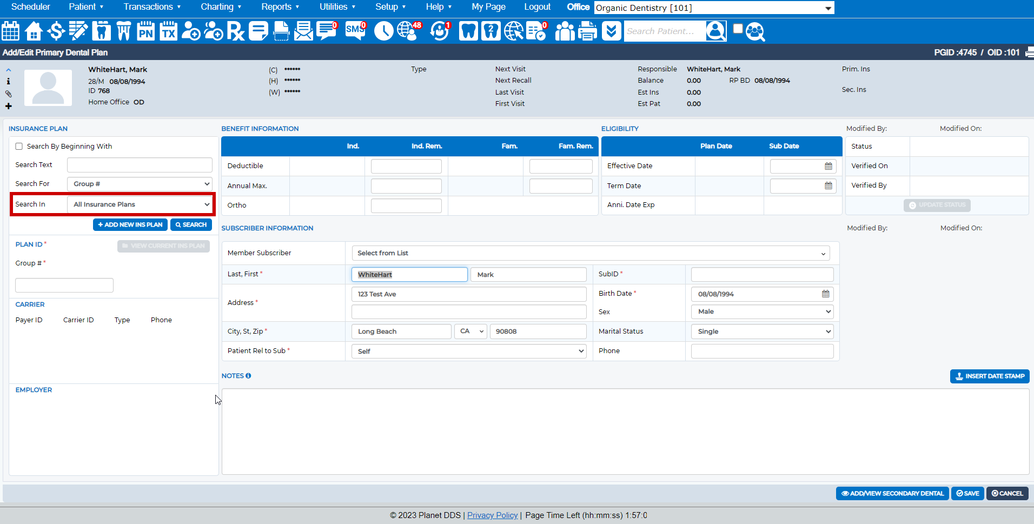Viewport: 1034px width, 524px height.
Task: Click the group search magnifier icon
Action: pyautogui.click(x=755, y=32)
